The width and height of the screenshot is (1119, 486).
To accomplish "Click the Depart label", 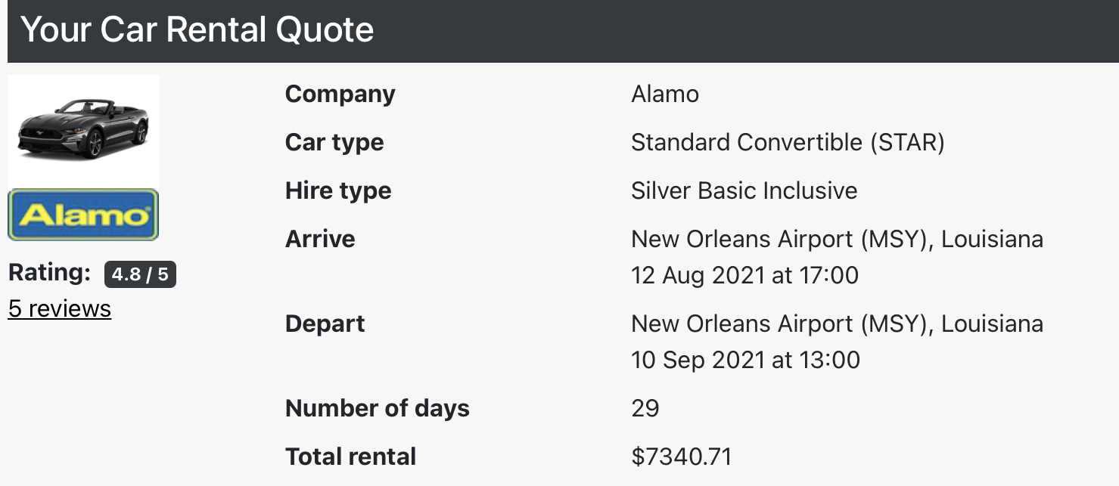I will point(325,323).
